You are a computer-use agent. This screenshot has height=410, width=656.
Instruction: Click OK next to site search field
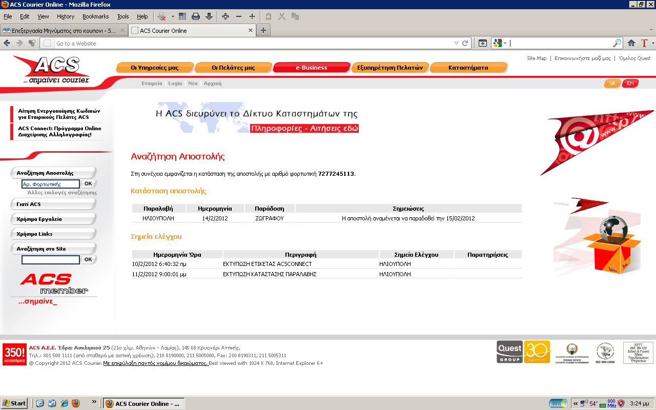pos(88,260)
